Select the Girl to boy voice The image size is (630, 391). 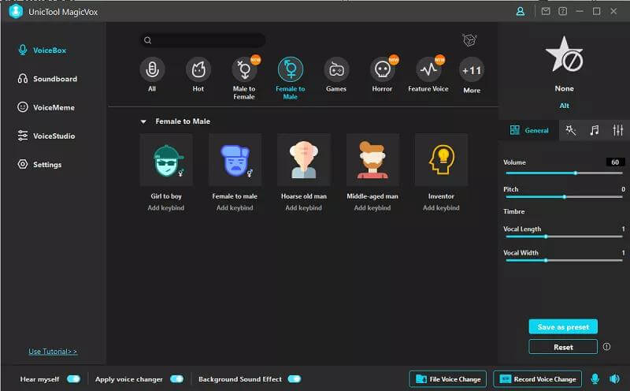click(x=166, y=160)
